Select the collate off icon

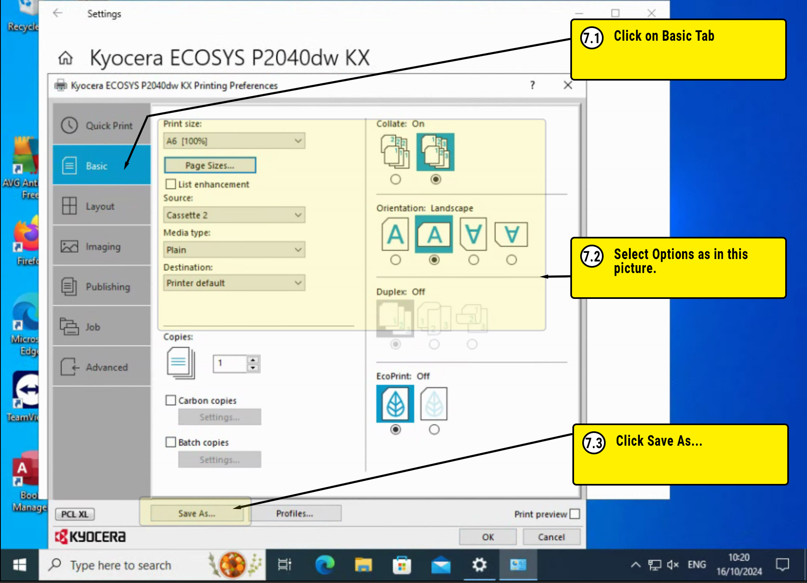(395, 152)
